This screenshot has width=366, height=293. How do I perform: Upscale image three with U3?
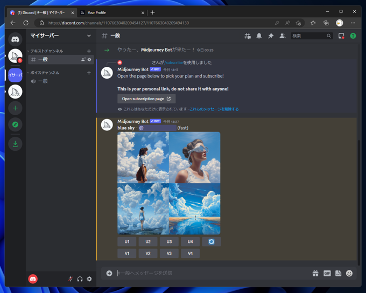169,242
